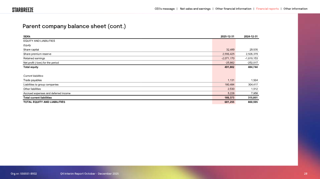Click total value 681,255
The height and width of the screenshot is (179, 320).
coord(229,102)
